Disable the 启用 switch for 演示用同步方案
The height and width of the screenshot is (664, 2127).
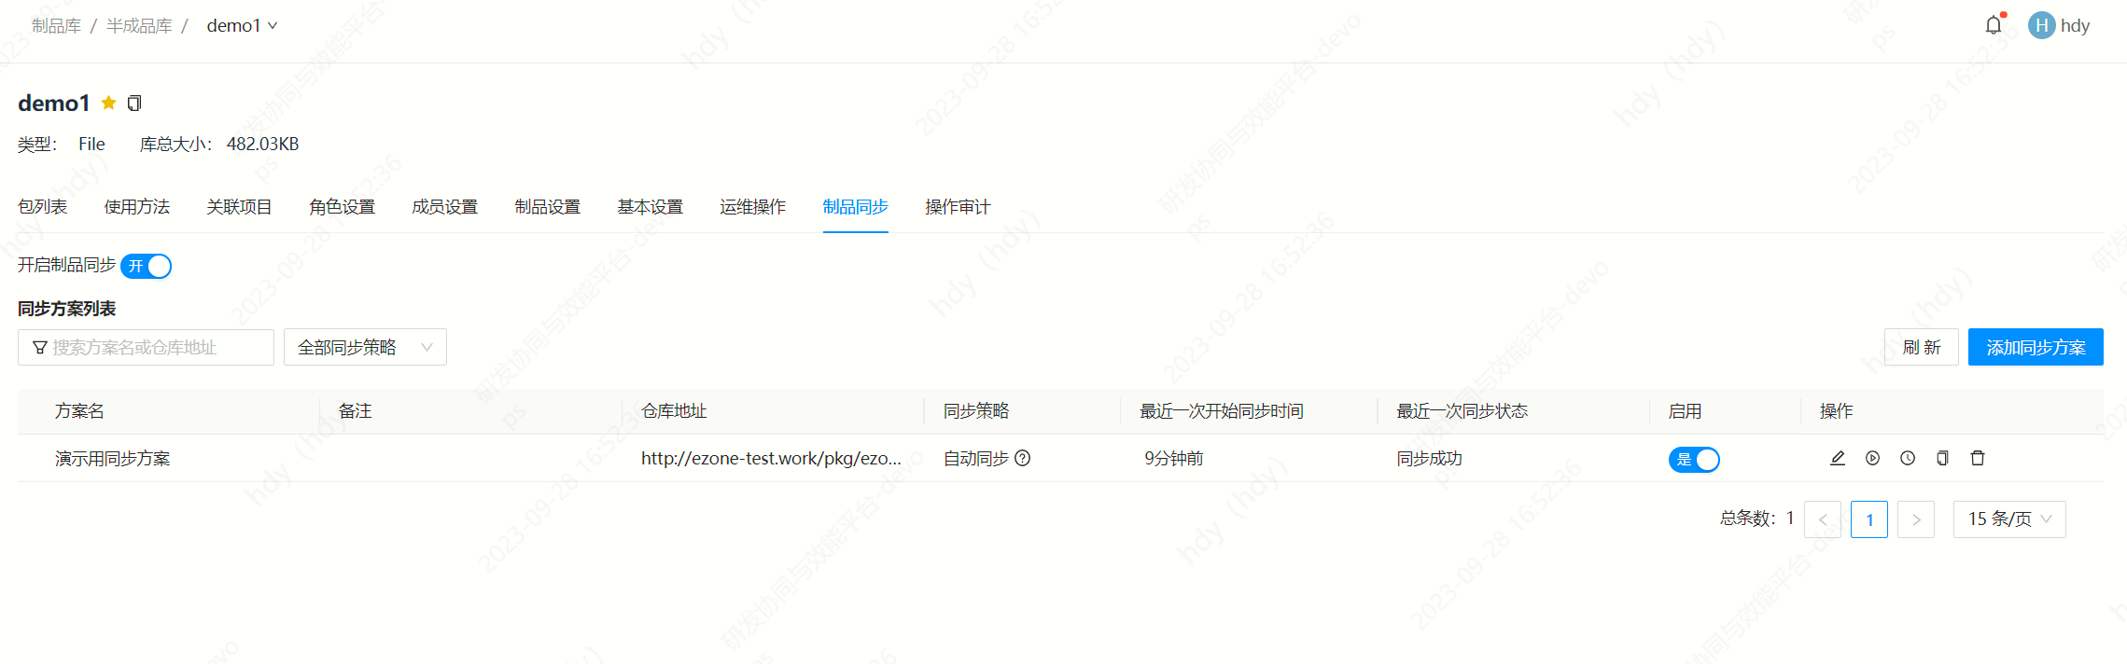[x=1694, y=459]
